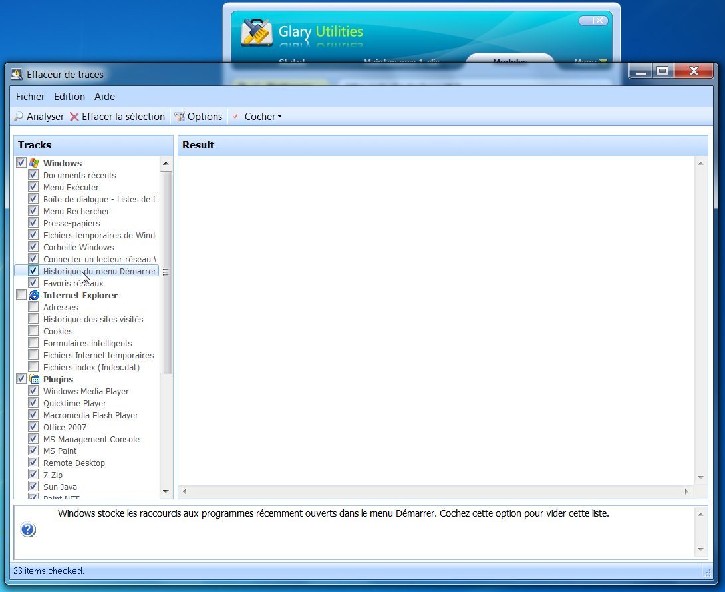Image resolution: width=725 pixels, height=592 pixels.
Task: Click description box scroll-down arrow
Action: pyautogui.click(x=700, y=549)
